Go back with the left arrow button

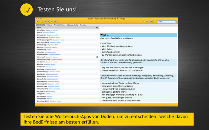pyautogui.click(x=37, y=22)
